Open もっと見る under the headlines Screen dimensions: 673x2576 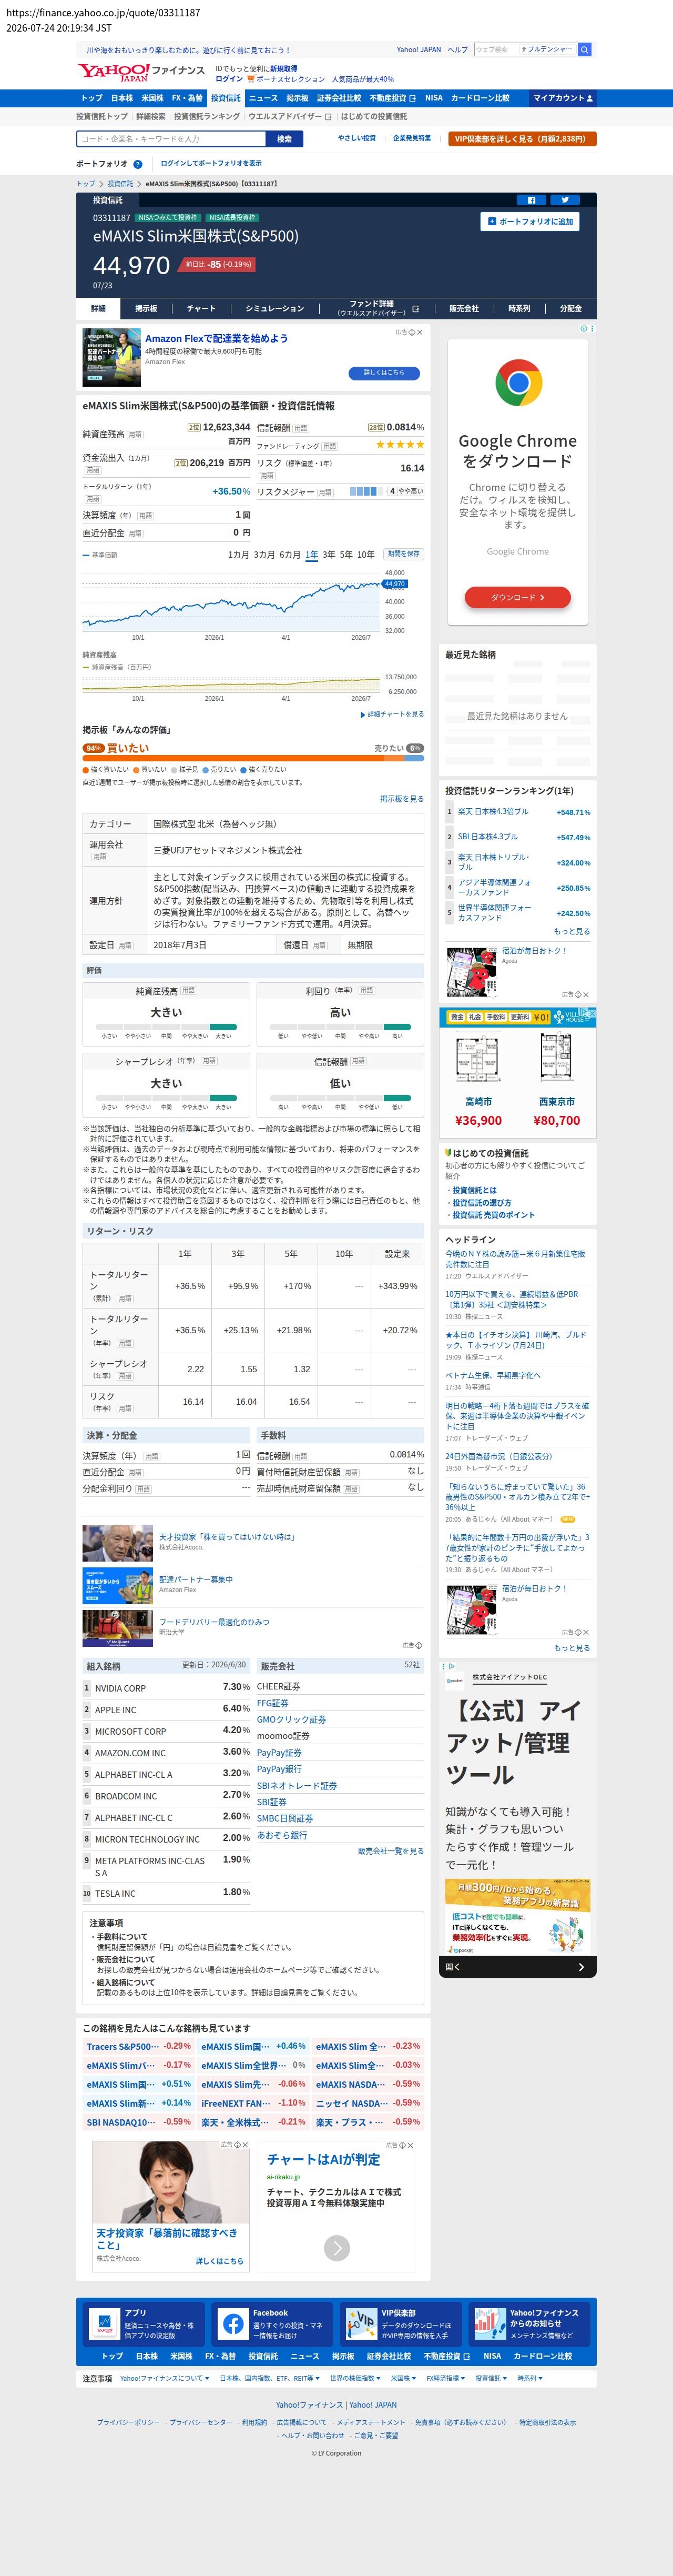[572, 1648]
